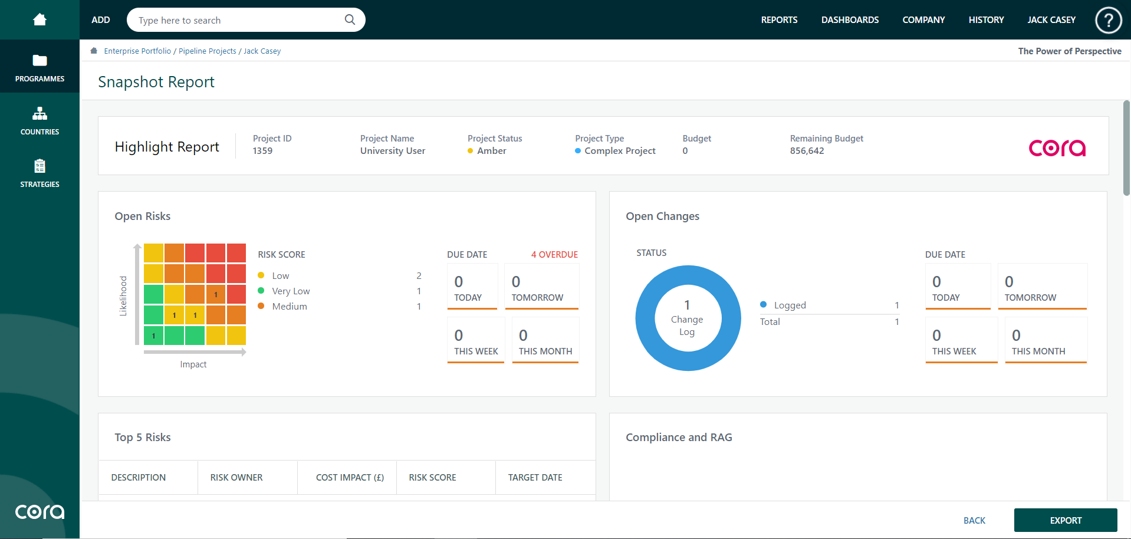Click the Very Low risk legend dot
Image resolution: width=1131 pixels, height=539 pixels.
point(261,291)
